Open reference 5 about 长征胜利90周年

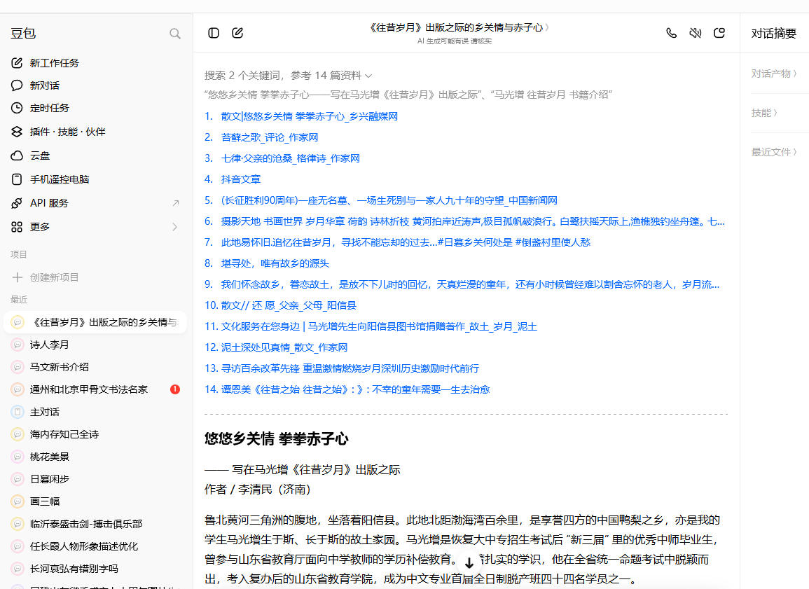click(389, 200)
